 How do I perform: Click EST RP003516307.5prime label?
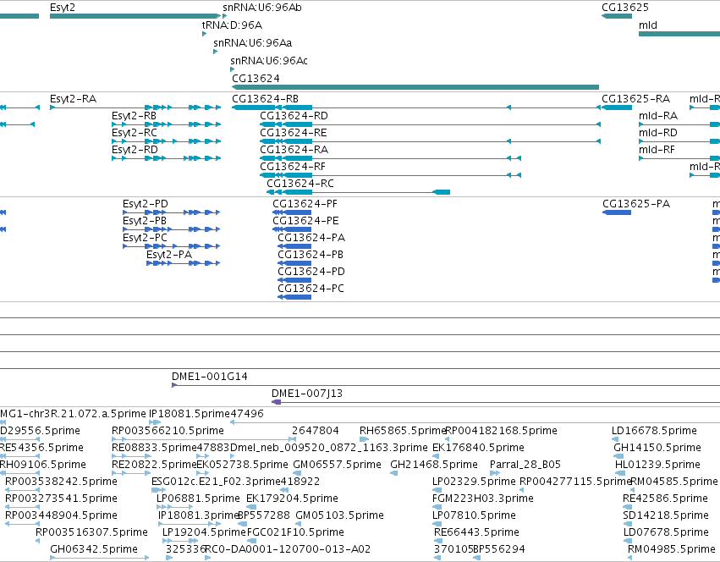[x=92, y=532]
